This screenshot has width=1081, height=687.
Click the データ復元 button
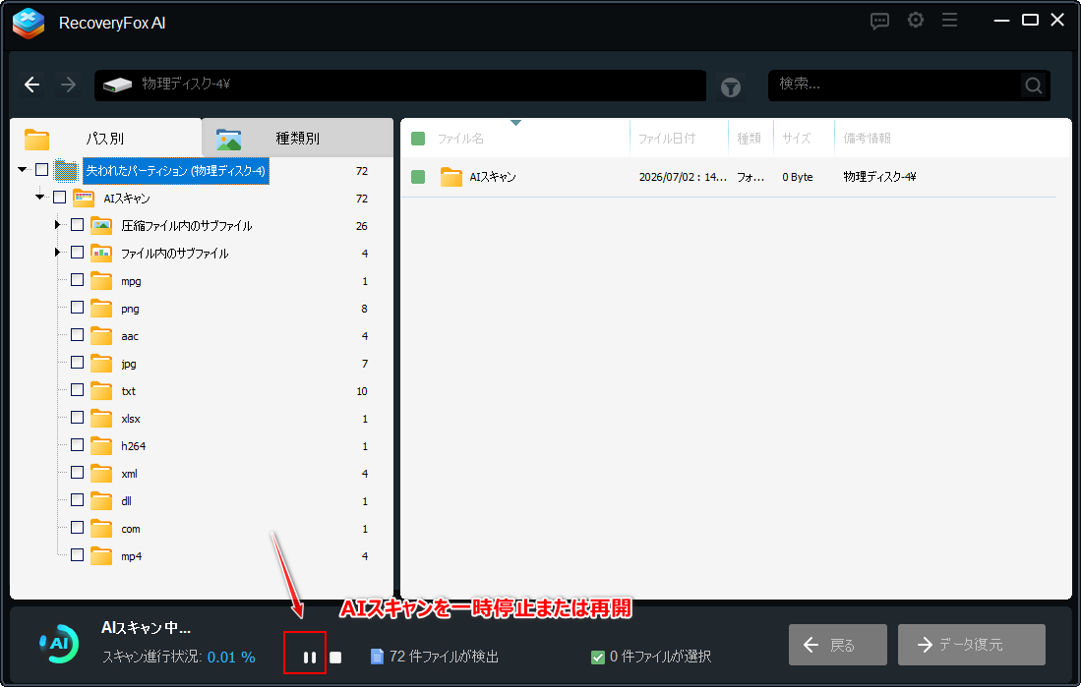[x=972, y=645]
